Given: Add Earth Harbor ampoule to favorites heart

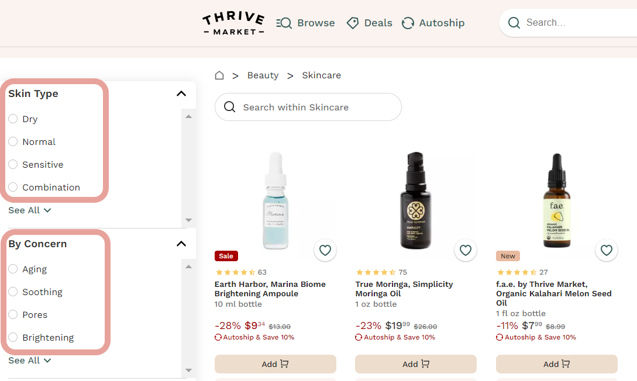Looking at the screenshot, I should pyautogui.click(x=325, y=250).
